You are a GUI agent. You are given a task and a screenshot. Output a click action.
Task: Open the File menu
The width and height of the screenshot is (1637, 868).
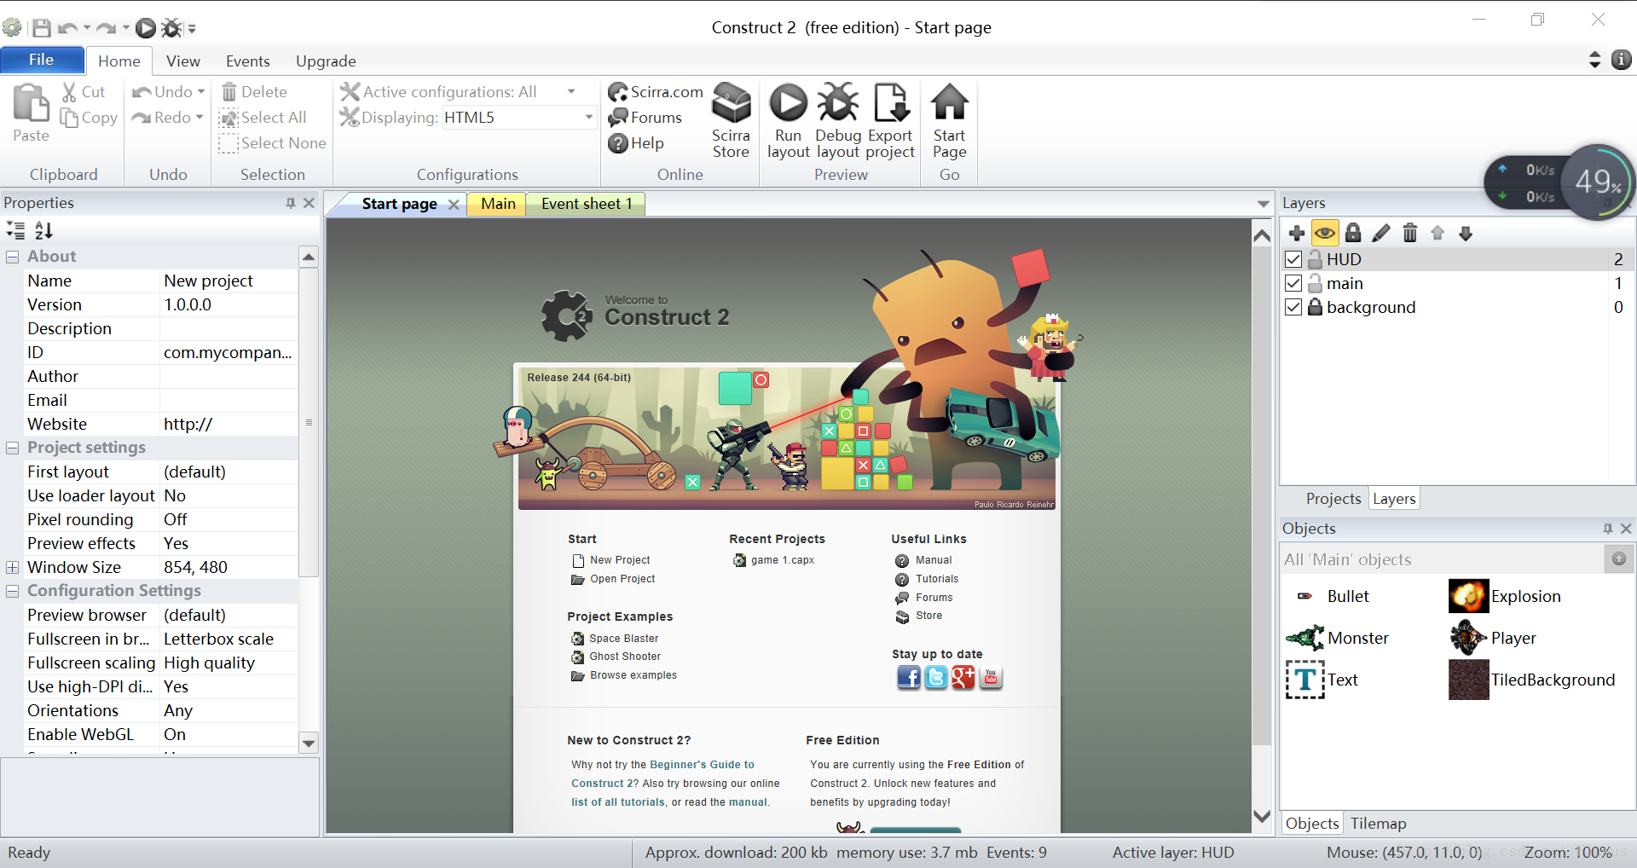42,60
